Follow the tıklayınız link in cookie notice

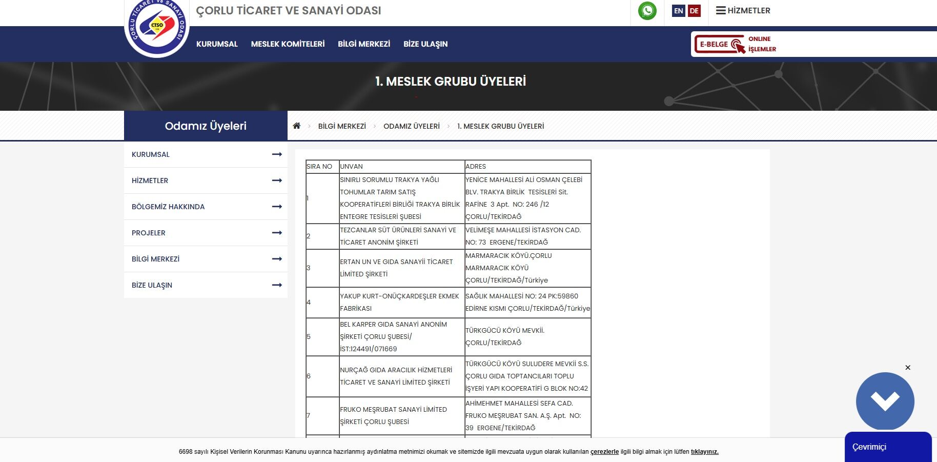click(704, 452)
